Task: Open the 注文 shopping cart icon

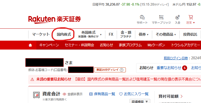Action: (191, 17)
